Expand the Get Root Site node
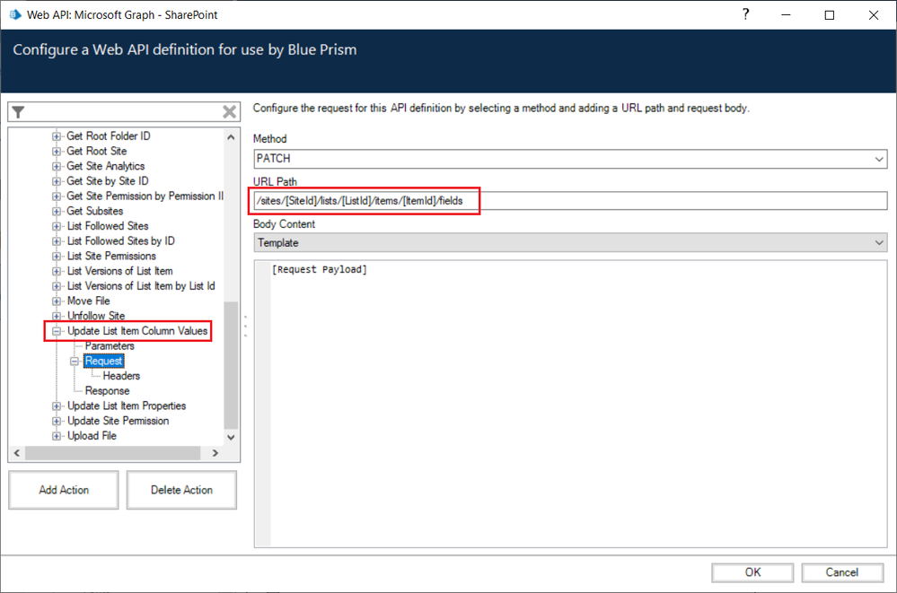Screen dimensions: 897x593 pyautogui.click(x=56, y=151)
